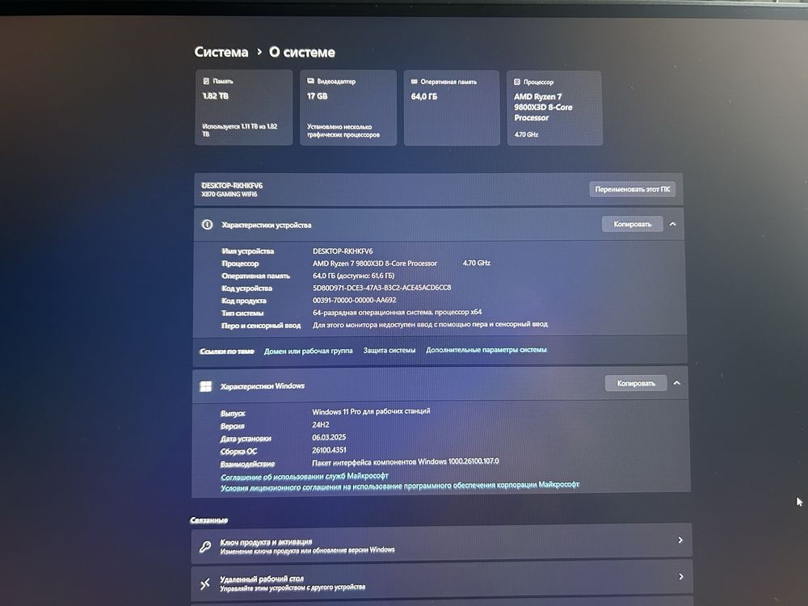Click the install date 06.03.2025
808x606 pixels.
[329, 437]
